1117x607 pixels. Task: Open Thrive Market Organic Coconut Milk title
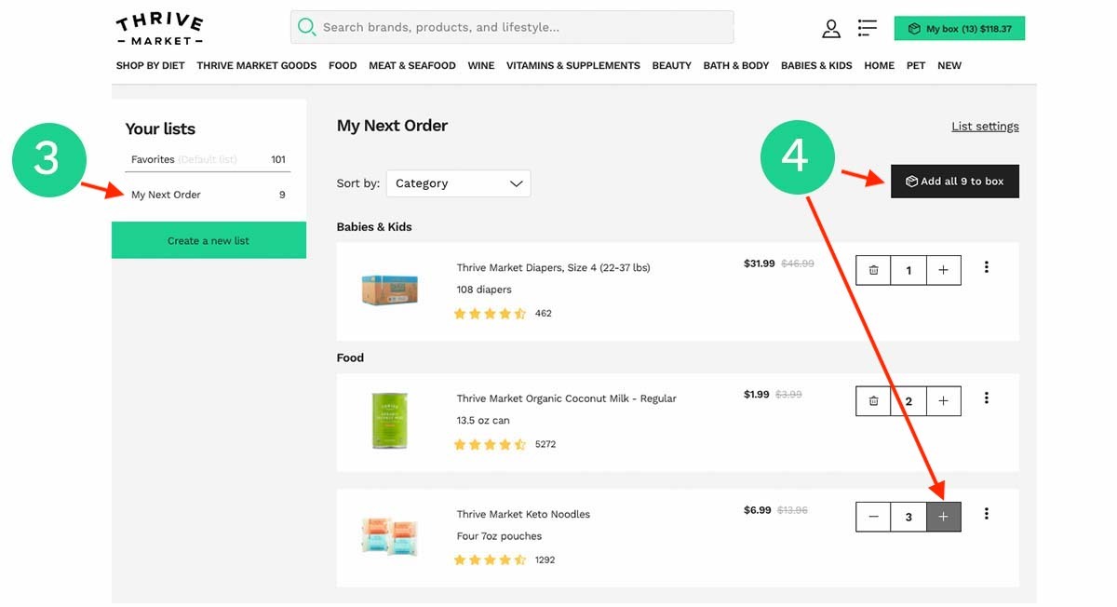(566, 398)
